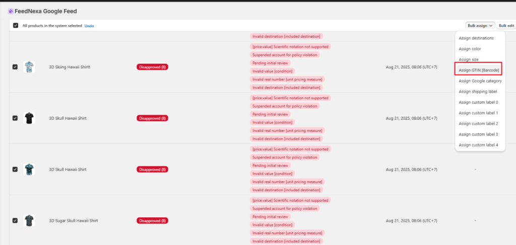This screenshot has height=245, width=516.
Task: Deselect the 3D Skiing Hawaii Shirtt row checkbox
Action: point(15,67)
